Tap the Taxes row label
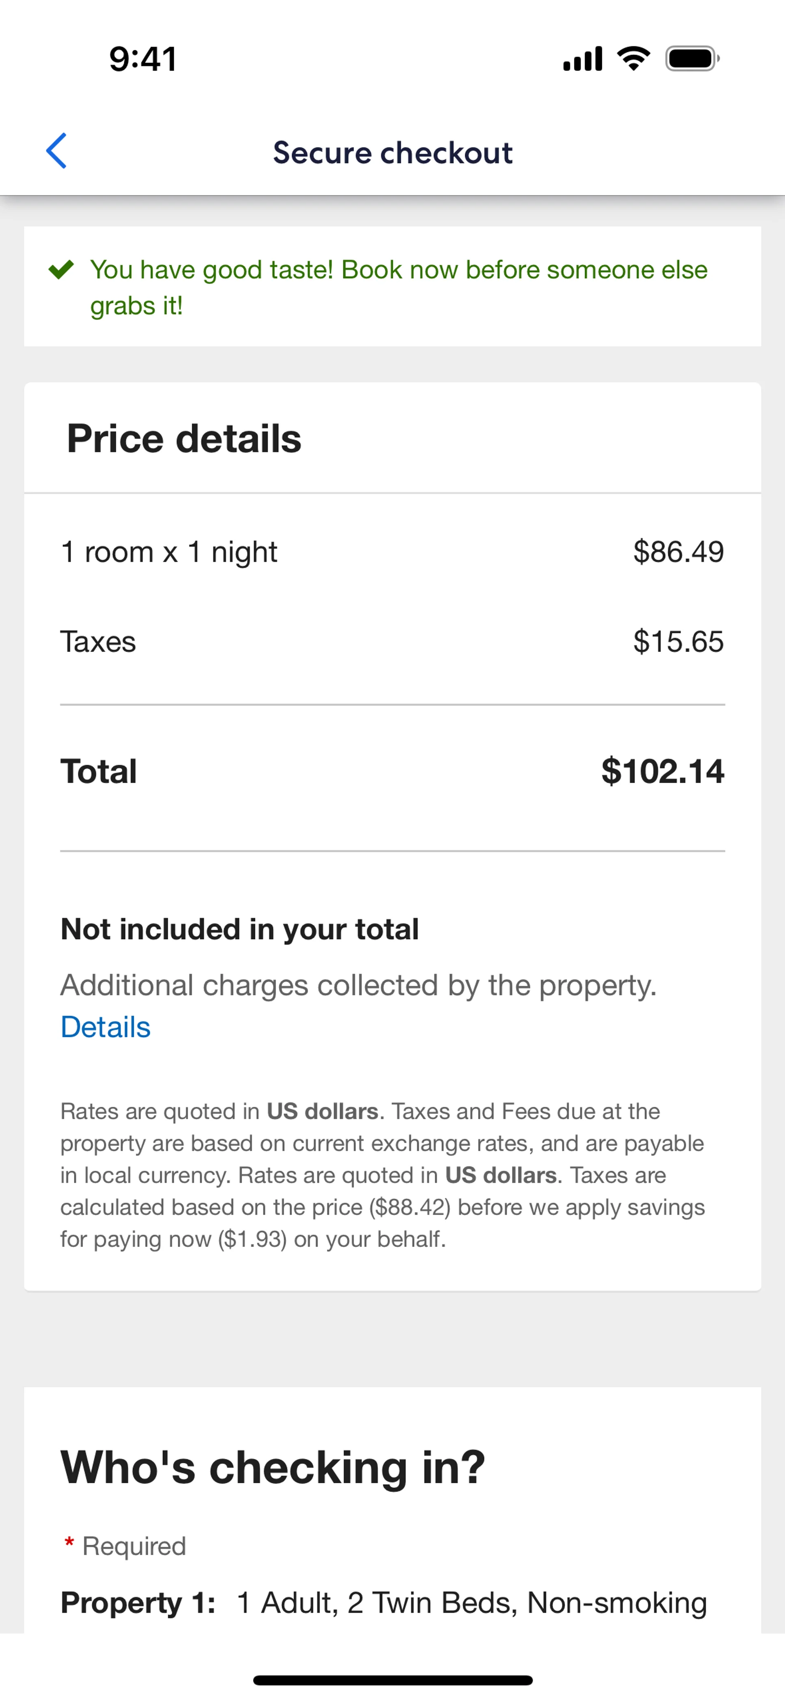Viewport: 785px width, 1701px height. 99,641
